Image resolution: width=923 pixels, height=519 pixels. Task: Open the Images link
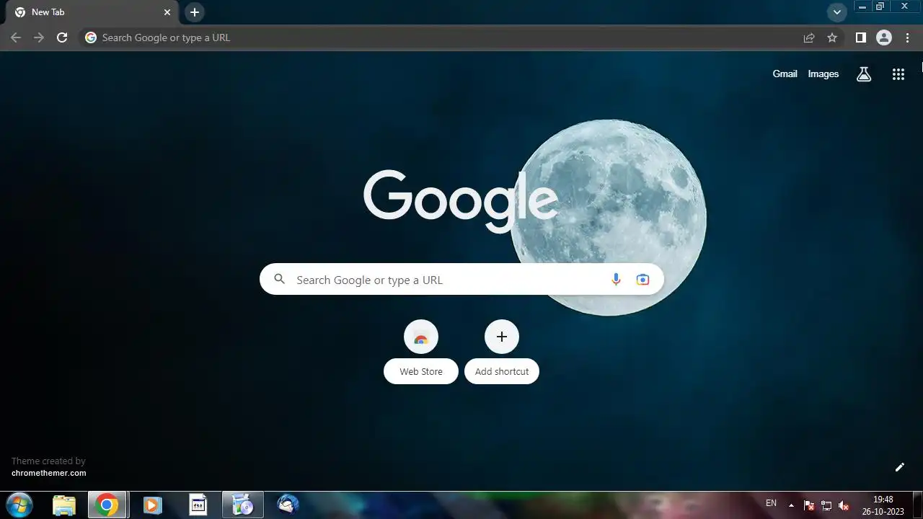pyautogui.click(x=823, y=74)
